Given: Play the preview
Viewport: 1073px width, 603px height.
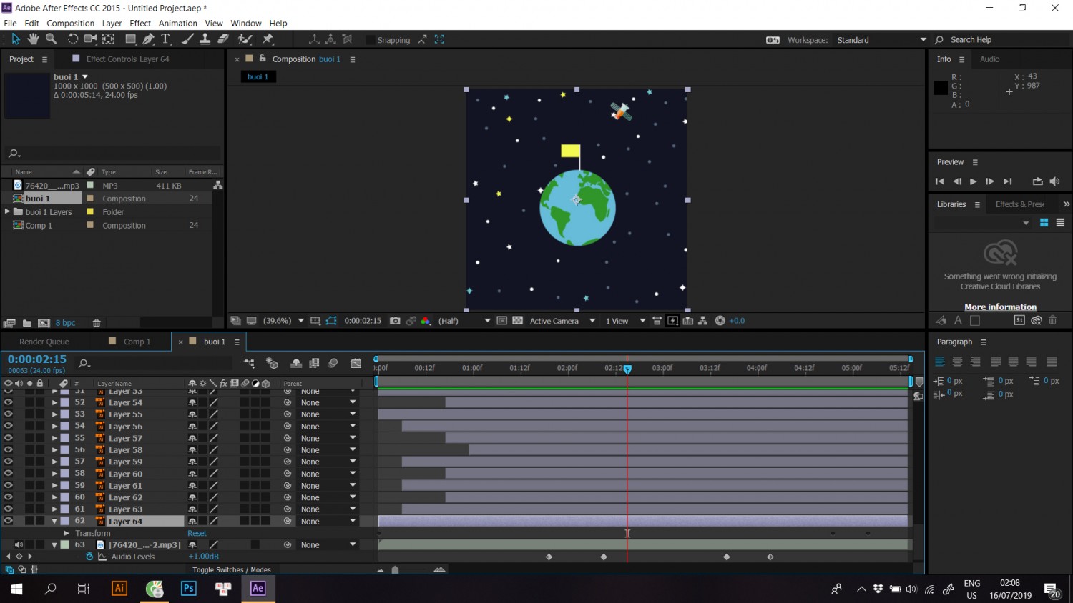Looking at the screenshot, I should [973, 181].
